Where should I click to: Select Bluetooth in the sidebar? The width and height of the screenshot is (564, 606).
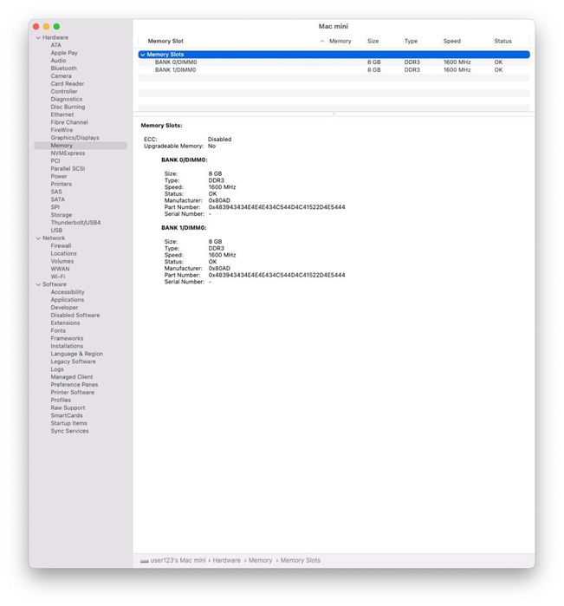pyautogui.click(x=63, y=68)
